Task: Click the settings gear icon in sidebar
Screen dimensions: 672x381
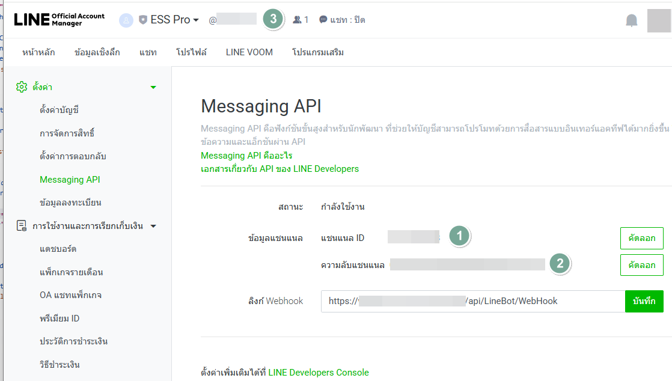Action: (22, 87)
